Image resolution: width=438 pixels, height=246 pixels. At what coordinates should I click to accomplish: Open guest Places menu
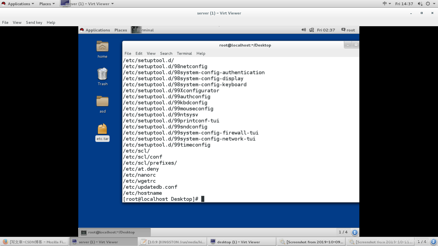121,30
